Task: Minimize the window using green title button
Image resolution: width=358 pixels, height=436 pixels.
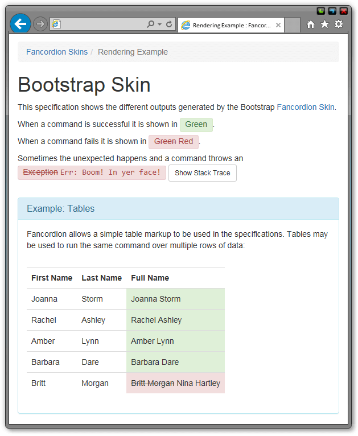Action: (x=321, y=11)
